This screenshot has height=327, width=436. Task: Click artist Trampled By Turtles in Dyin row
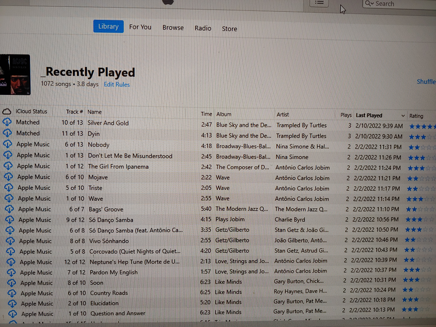point(301,136)
